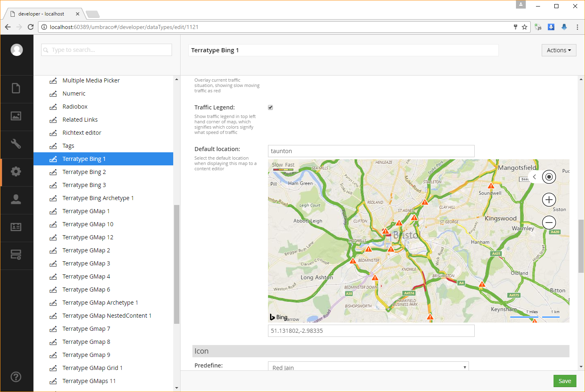This screenshot has width=585, height=392.
Task: Open the Content section
Action: [x=16, y=88]
